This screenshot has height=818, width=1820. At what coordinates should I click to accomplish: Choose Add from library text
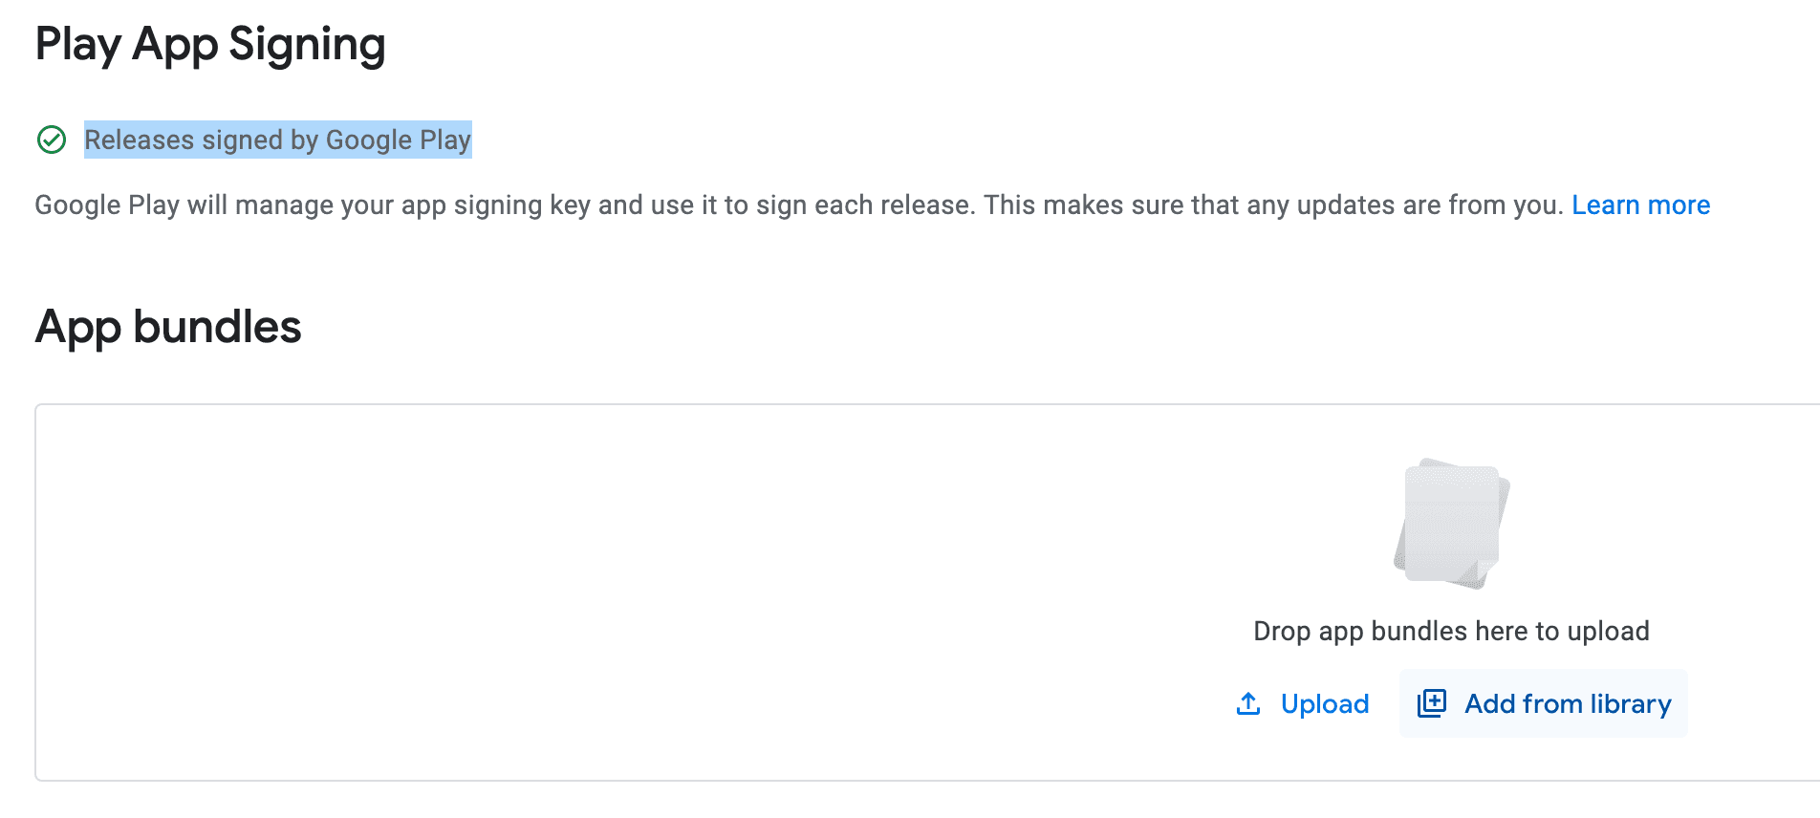click(x=1568, y=704)
